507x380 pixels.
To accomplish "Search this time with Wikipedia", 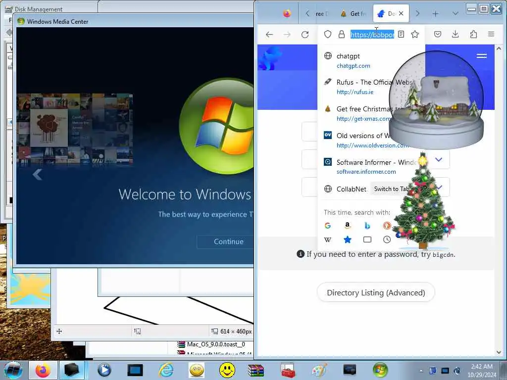I will point(328,240).
